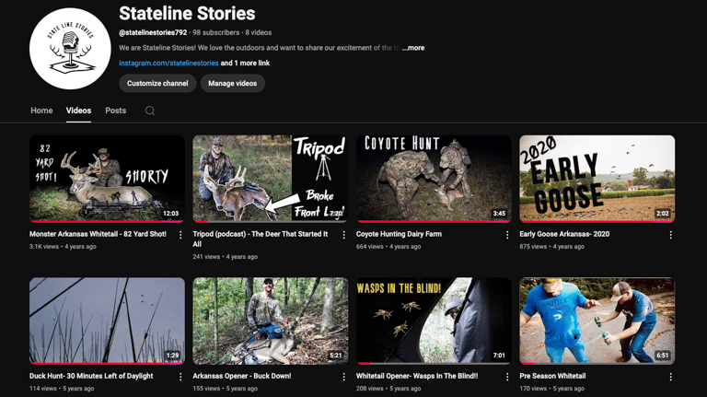Open options menu for Wasps In The Blind video
This screenshot has height=397, width=707.
tap(507, 377)
